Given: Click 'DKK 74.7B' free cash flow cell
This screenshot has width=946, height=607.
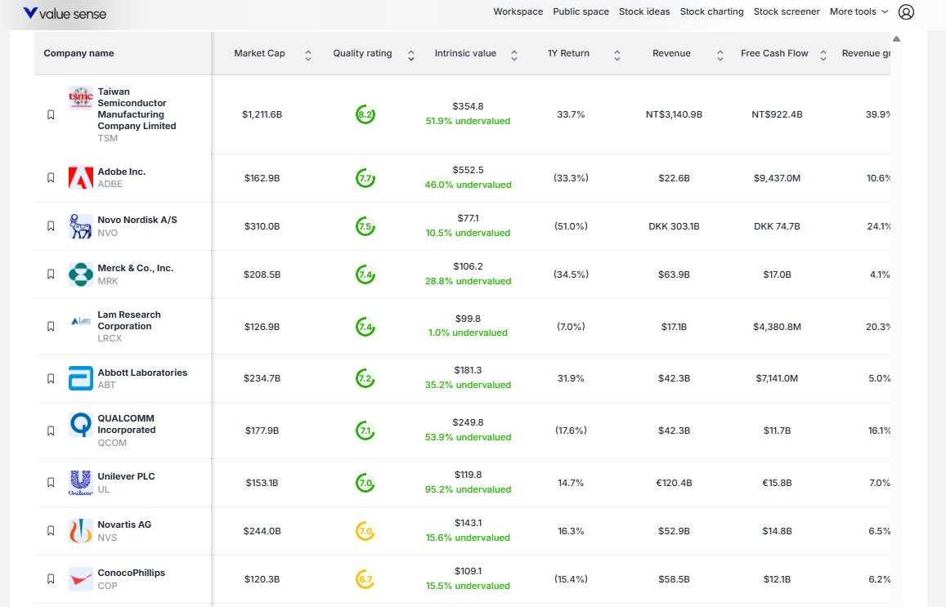Looking at the screenshot, I should click(777, 226).
